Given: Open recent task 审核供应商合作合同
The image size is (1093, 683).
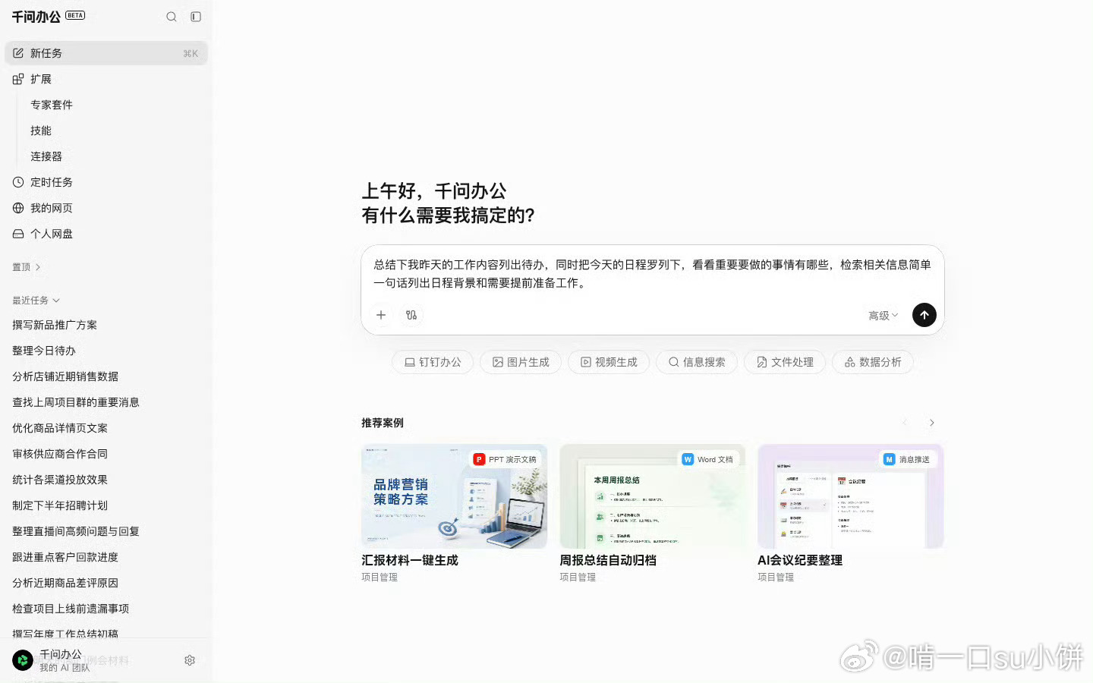Looking at the screenshot, I should click(x=60, y=454).
